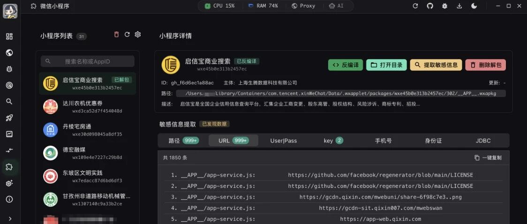Switch to the URL tab

(233, 141)
